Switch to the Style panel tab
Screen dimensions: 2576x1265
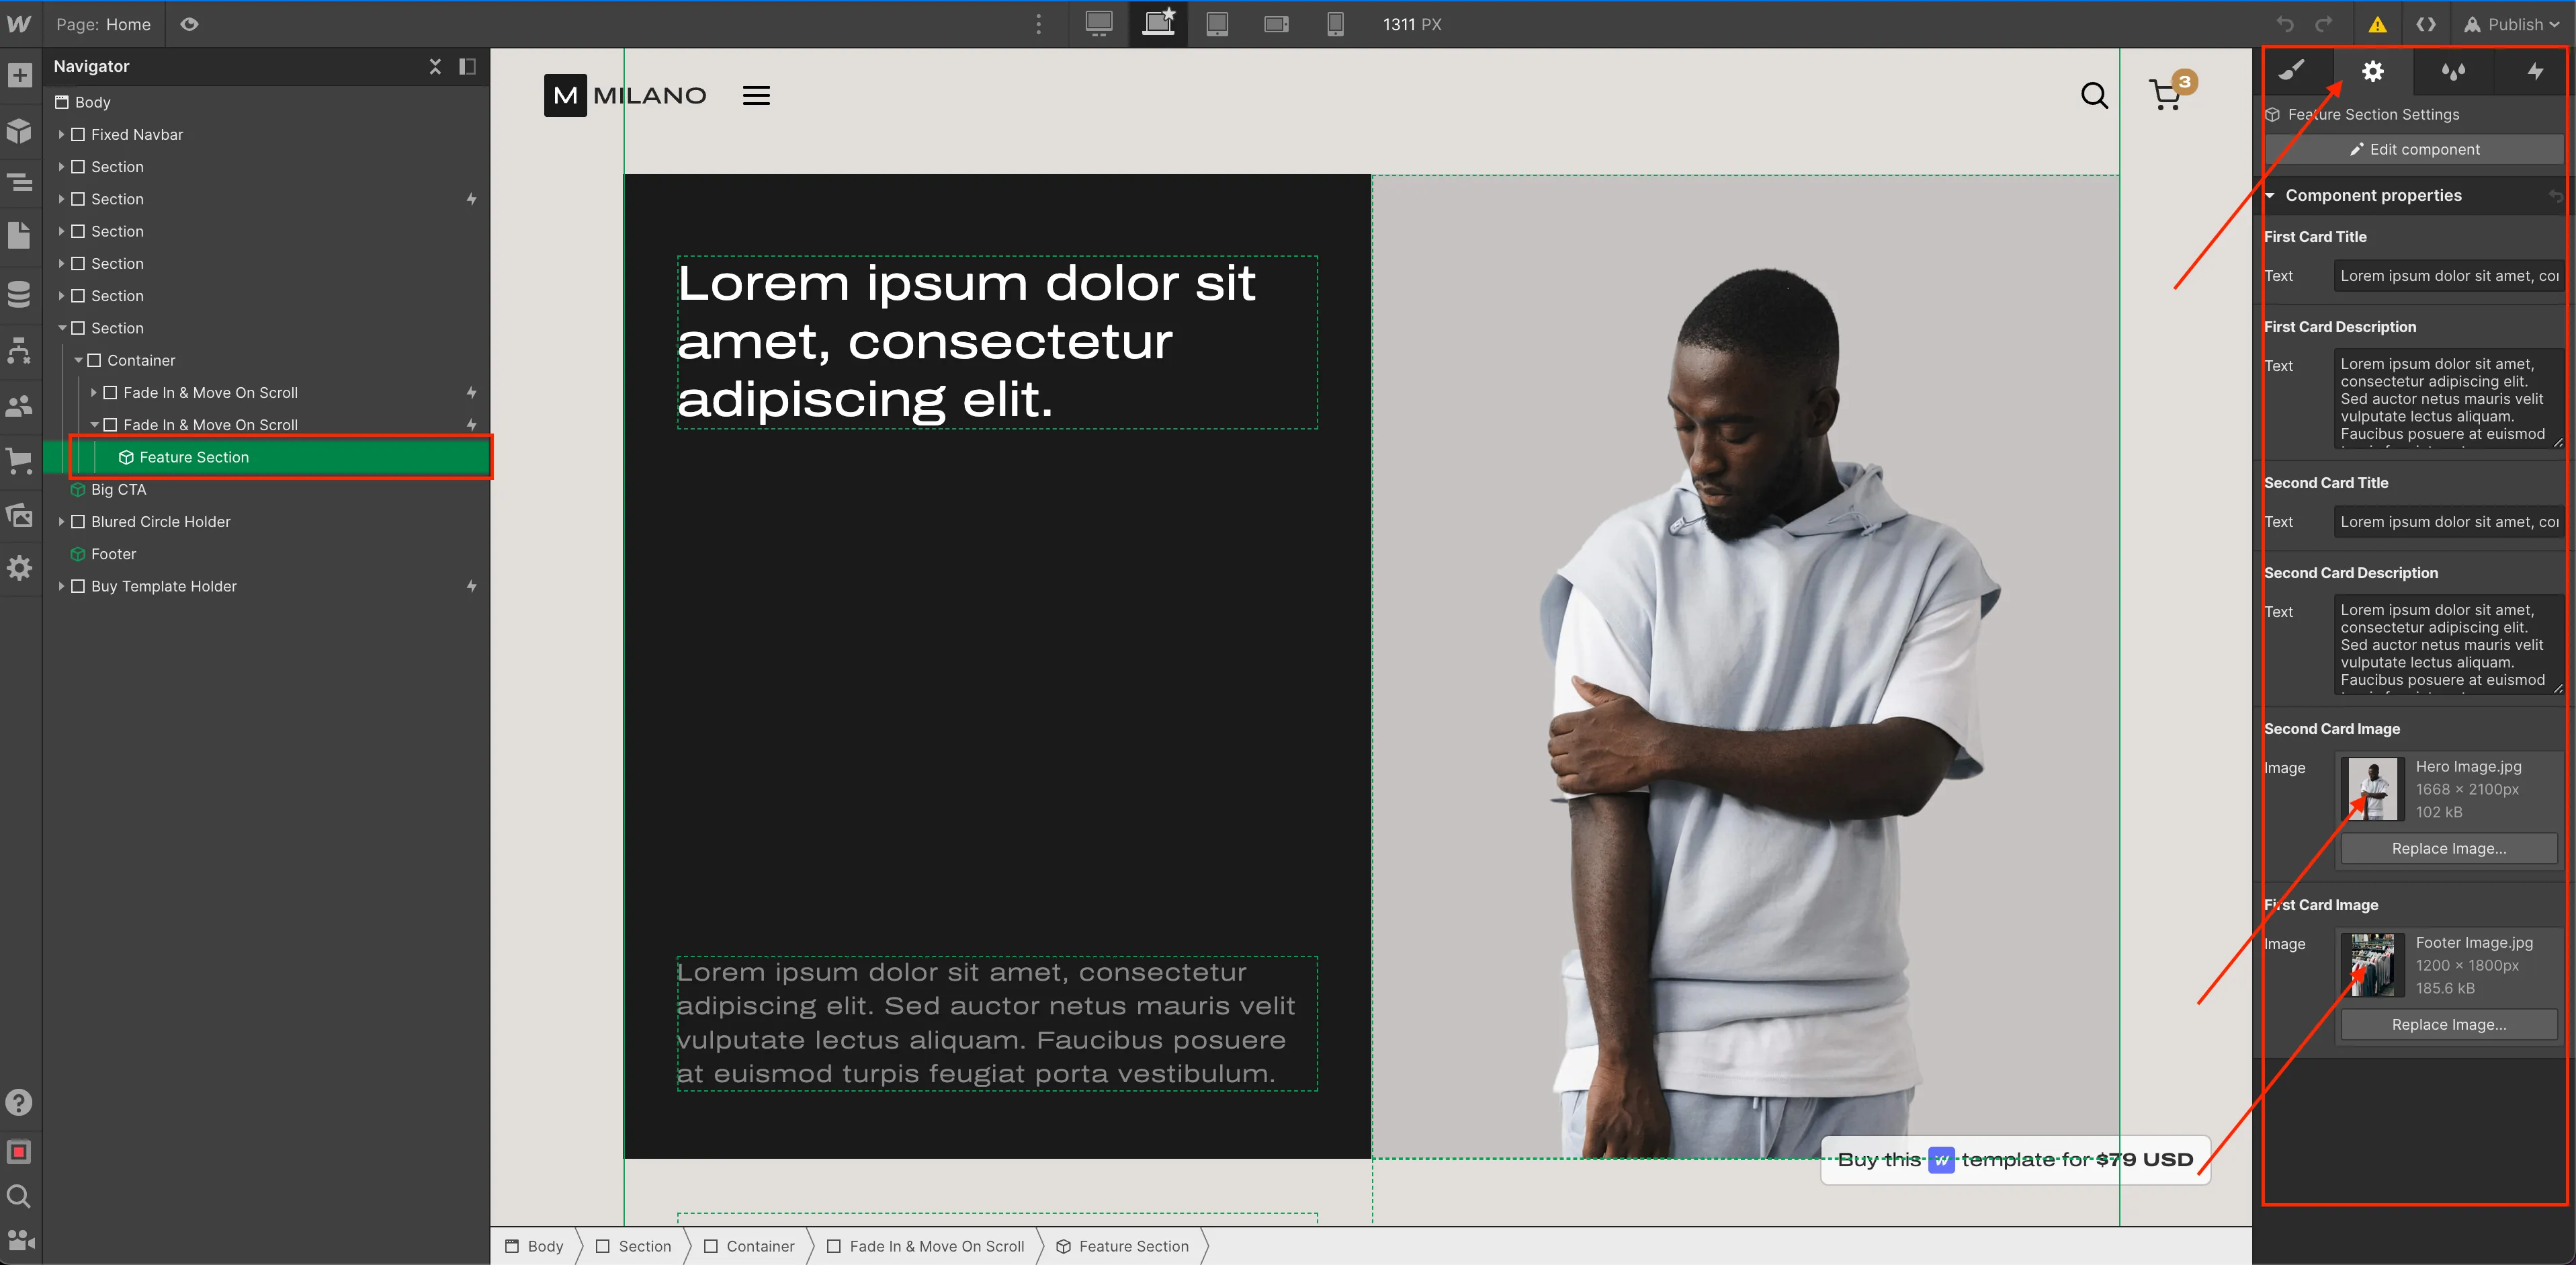coord(2293,71)
